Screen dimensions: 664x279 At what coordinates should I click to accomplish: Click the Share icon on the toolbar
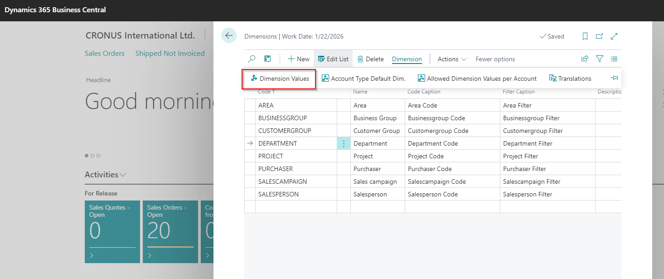585,59
